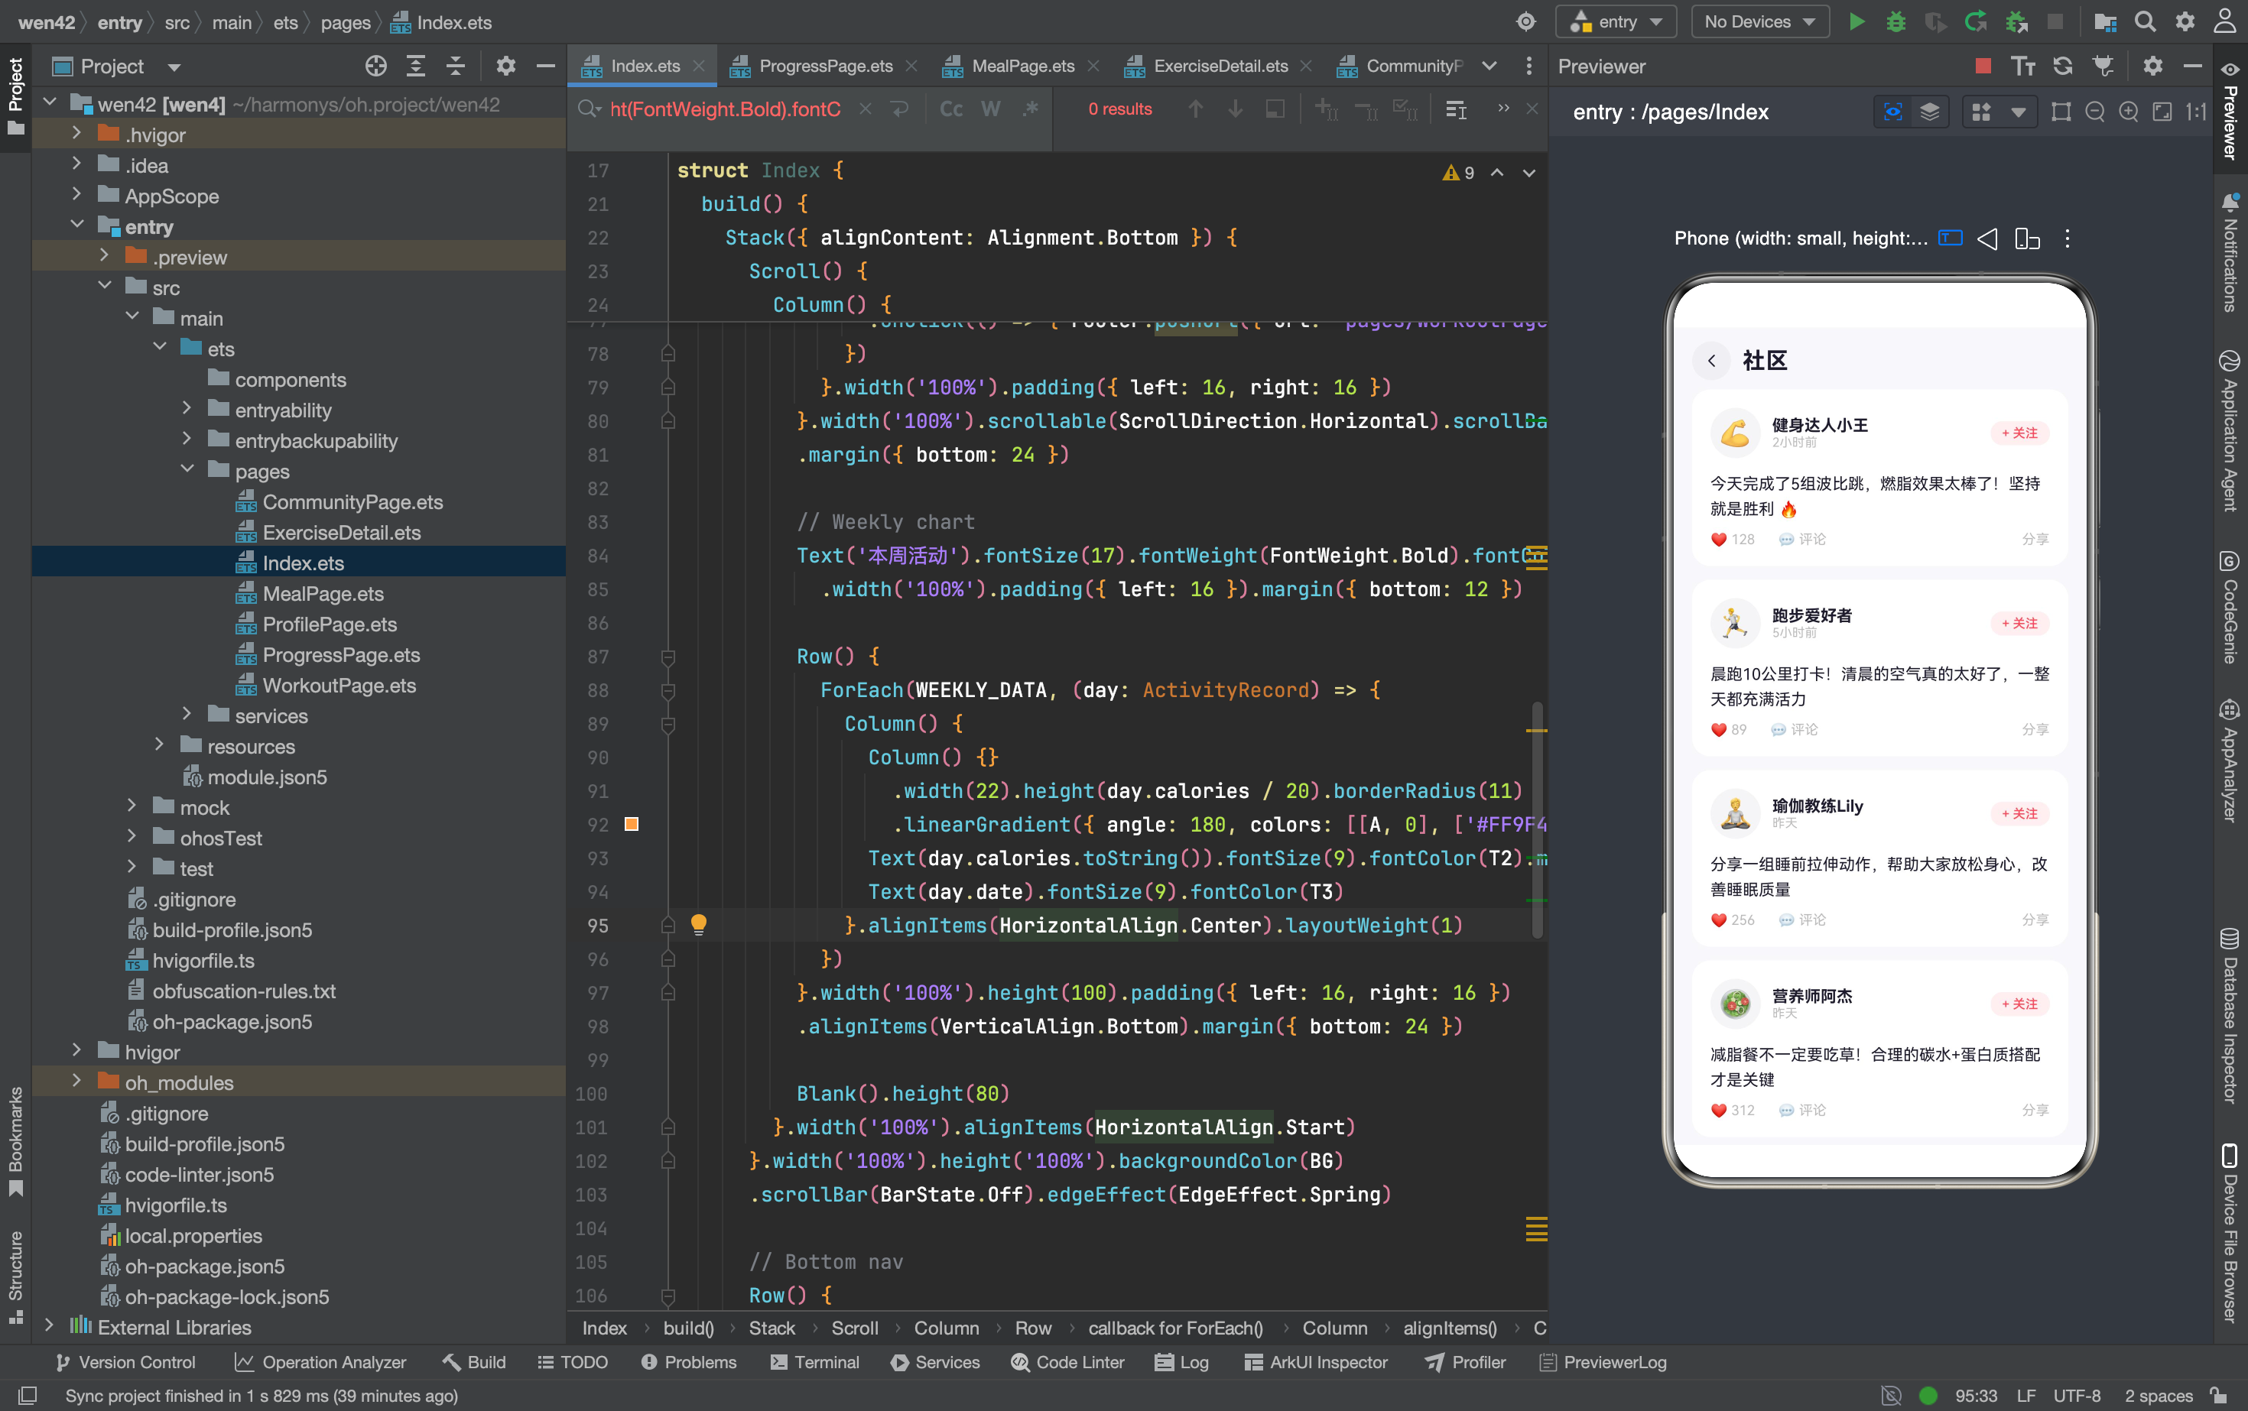Toggle match case Cc in search
The height and width of the screenshot is (1411, 2248).
point(950,109)
